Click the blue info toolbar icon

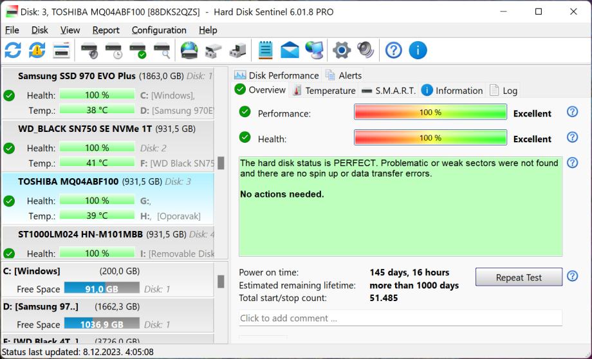(418, 50)
